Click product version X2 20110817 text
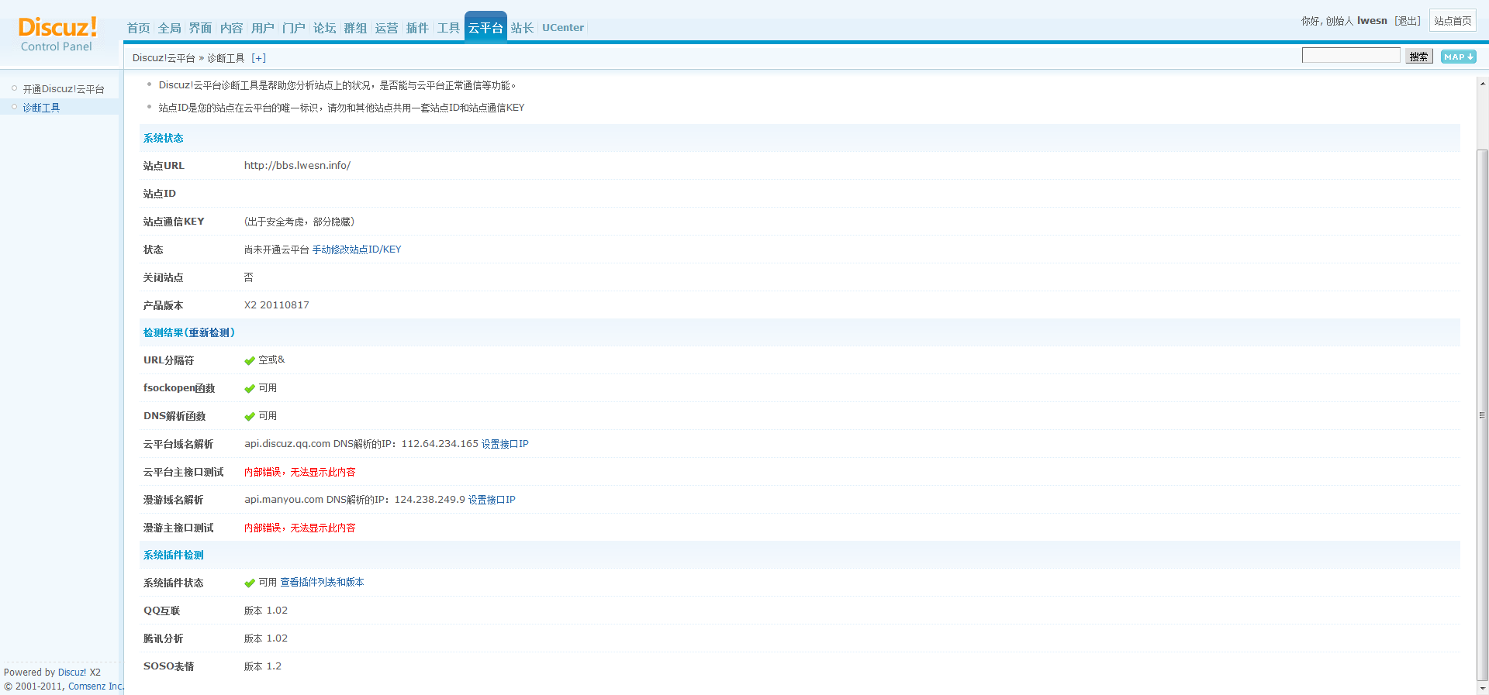1489x695 pixels. pos(276,305)
